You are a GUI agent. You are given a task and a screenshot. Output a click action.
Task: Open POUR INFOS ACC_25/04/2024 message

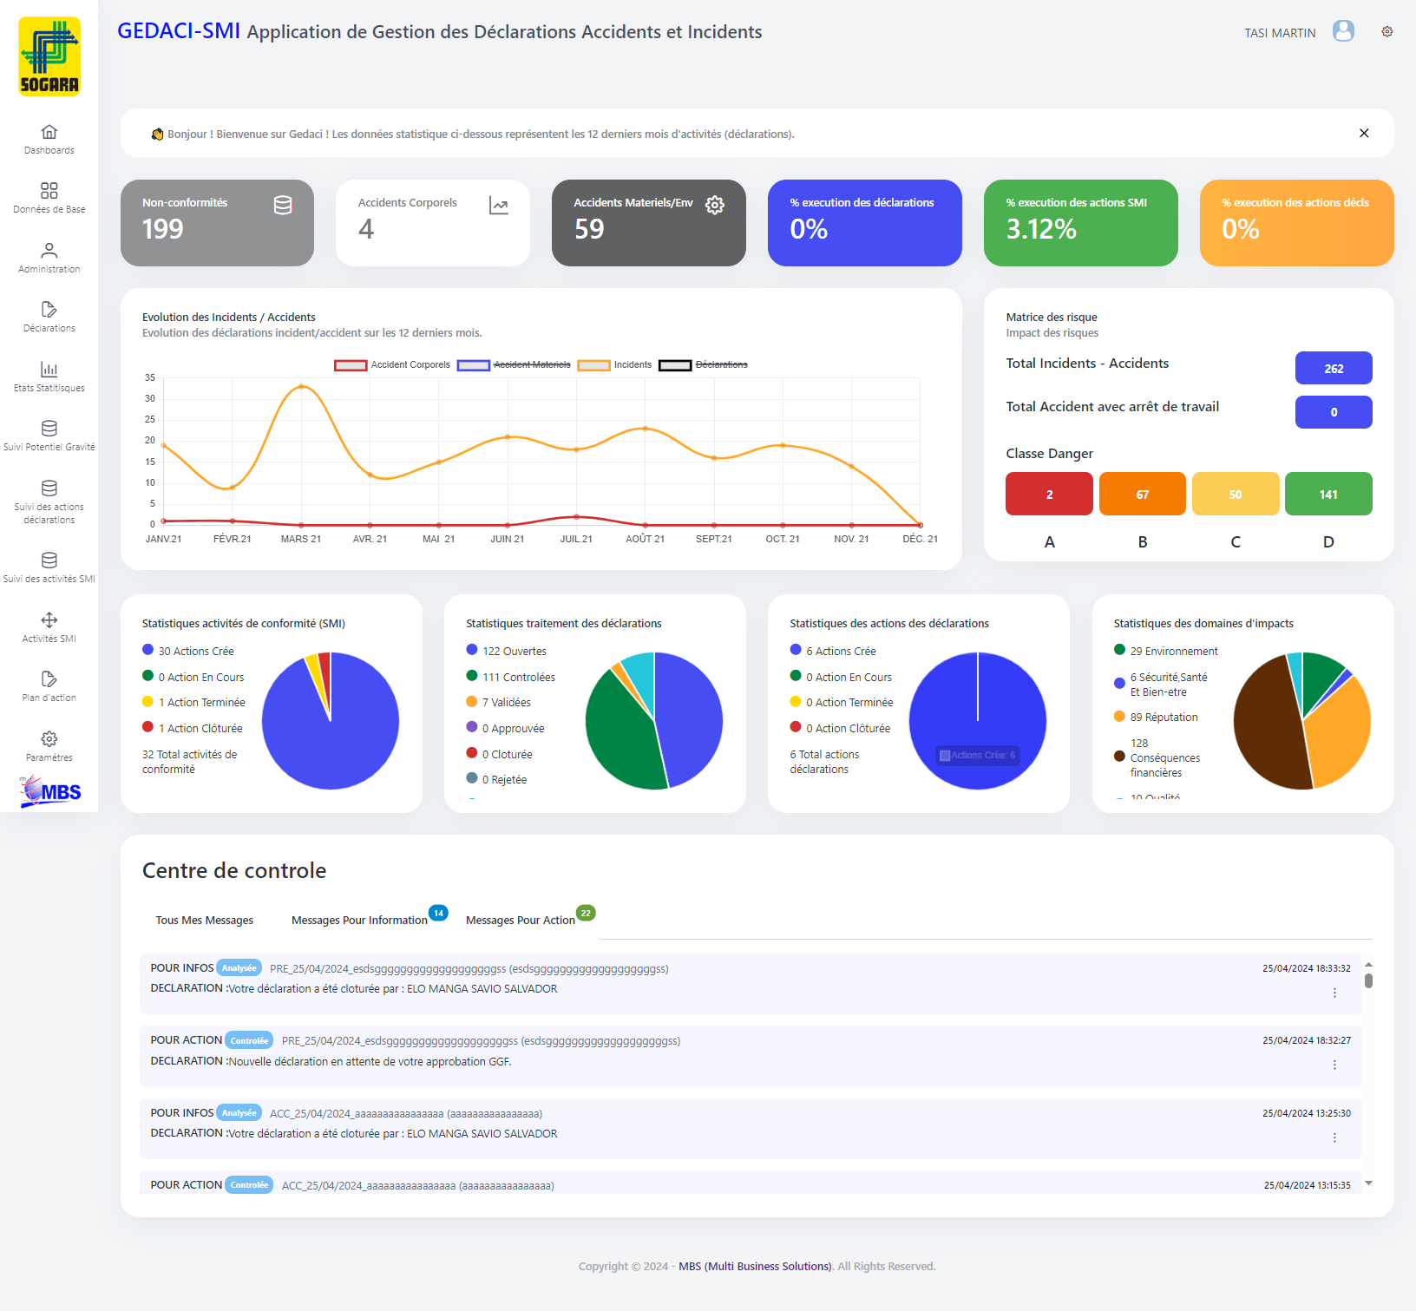tap(751, 1128)
